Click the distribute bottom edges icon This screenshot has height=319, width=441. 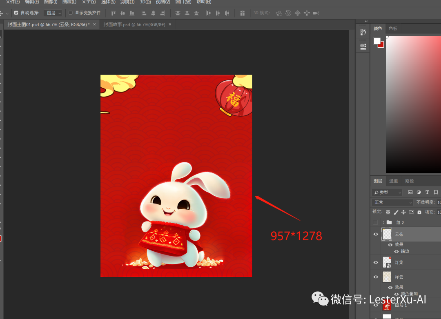pos(196,13)
